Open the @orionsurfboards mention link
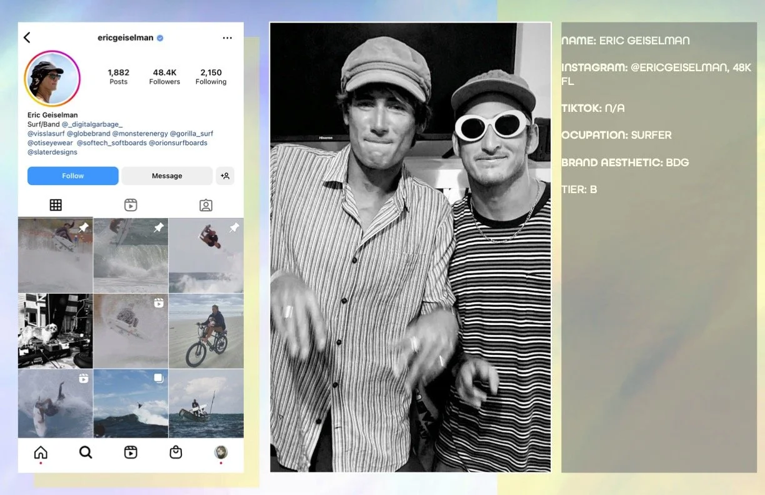This screenshot has height=495, width=765. coord(178,142)
